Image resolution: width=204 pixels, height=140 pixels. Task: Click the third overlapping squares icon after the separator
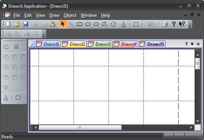click(27, 34)
